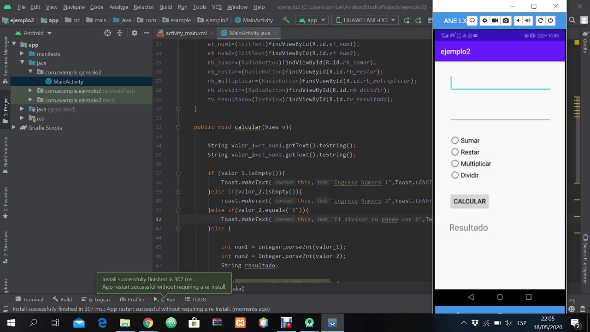Image resolution: width=590 pixels, height=332 pixels.
Task: Click the Collapse All icon in Project panel
Action: pyautogui.click(x=119, y=33)
